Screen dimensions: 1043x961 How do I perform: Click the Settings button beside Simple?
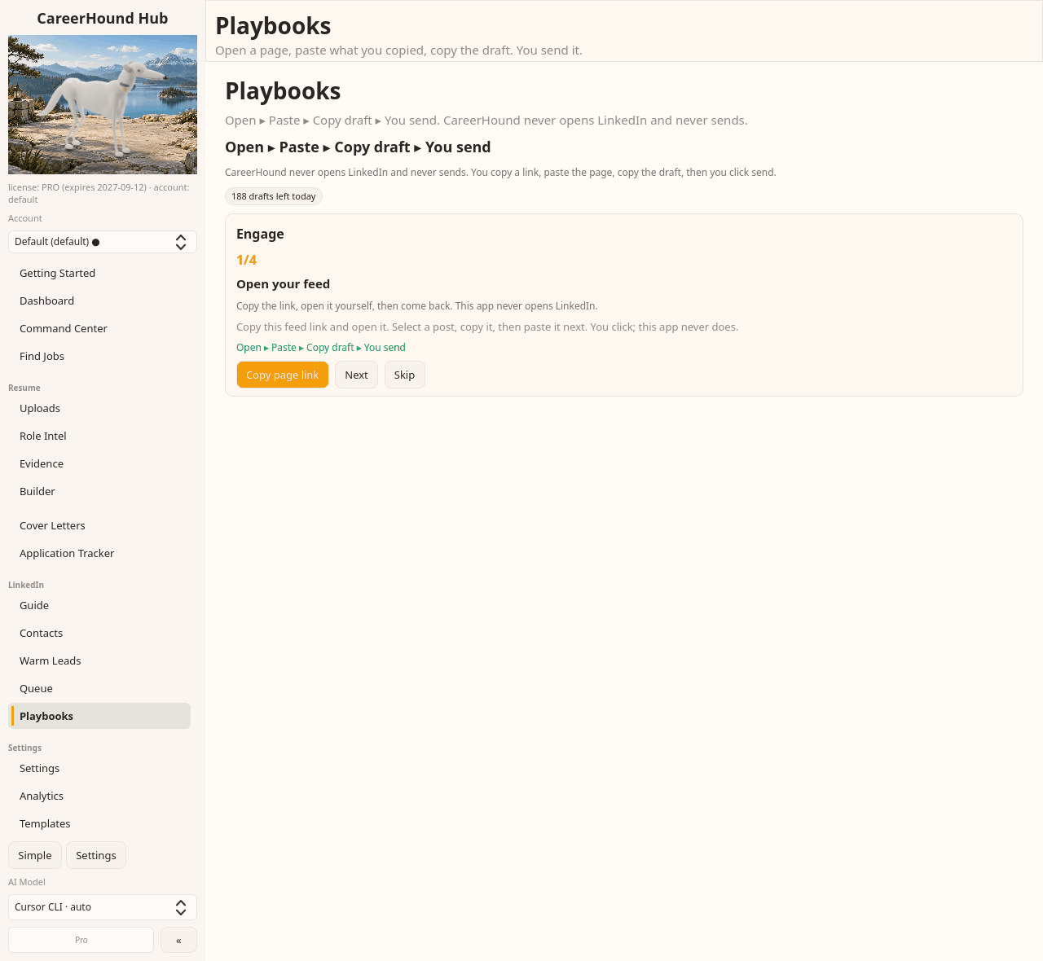[96, 855]
